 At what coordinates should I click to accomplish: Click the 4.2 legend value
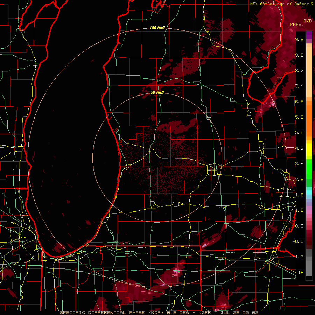(x=299, y=148)
